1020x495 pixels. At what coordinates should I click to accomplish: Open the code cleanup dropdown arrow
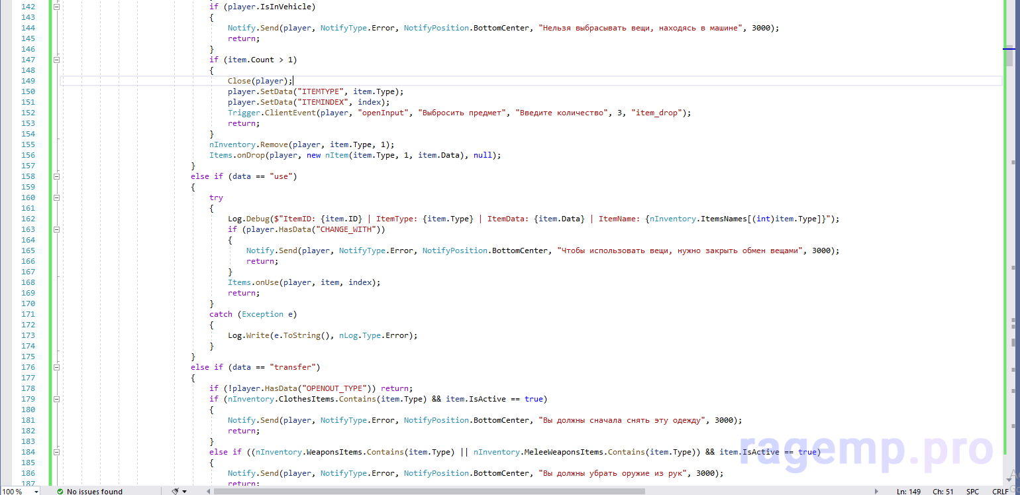[185, 491]
